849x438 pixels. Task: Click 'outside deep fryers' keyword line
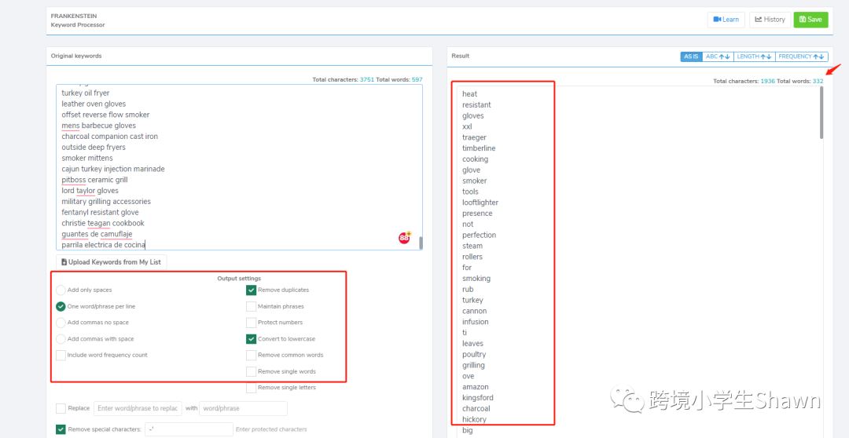[94, 147]
